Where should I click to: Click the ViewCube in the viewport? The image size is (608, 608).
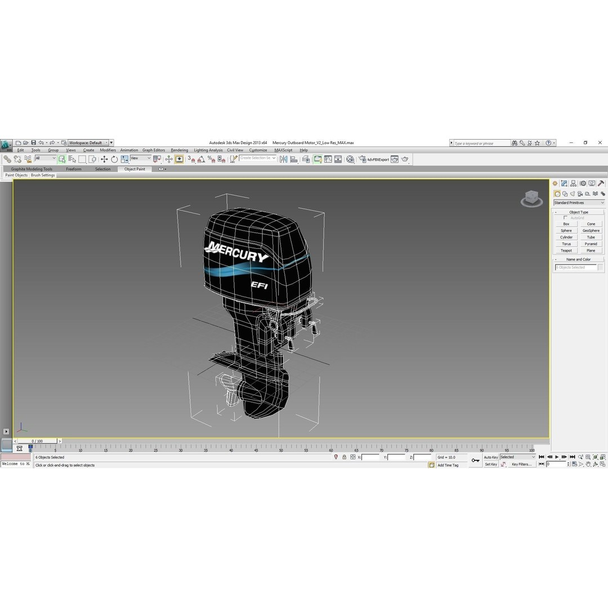[531, 198]
